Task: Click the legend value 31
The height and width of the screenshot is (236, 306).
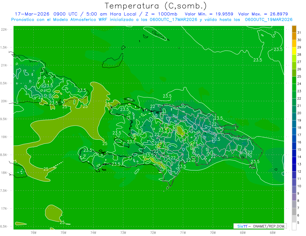Action: 300,33
